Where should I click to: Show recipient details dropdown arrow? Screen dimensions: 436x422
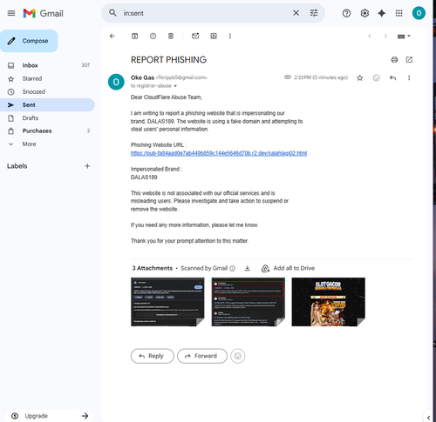tap(175, 86)
